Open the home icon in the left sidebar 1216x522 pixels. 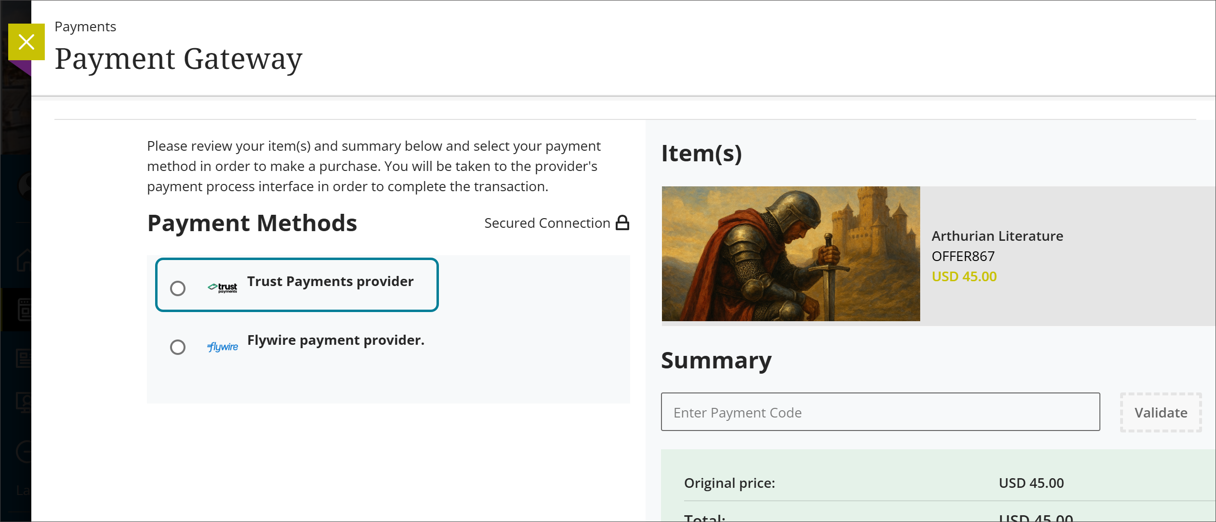pyautogui.click(x=26, y=260)
